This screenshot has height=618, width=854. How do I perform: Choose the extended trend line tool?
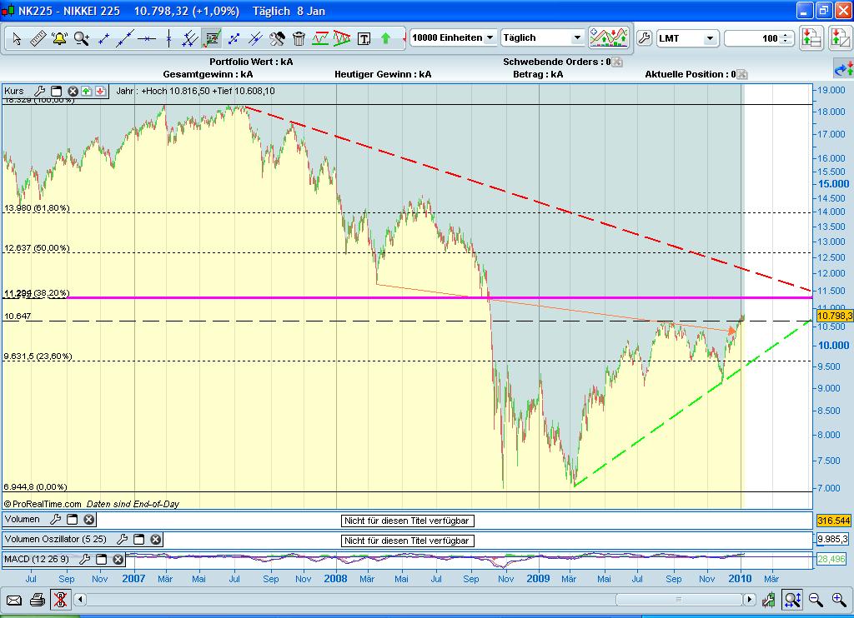point(125,38)
